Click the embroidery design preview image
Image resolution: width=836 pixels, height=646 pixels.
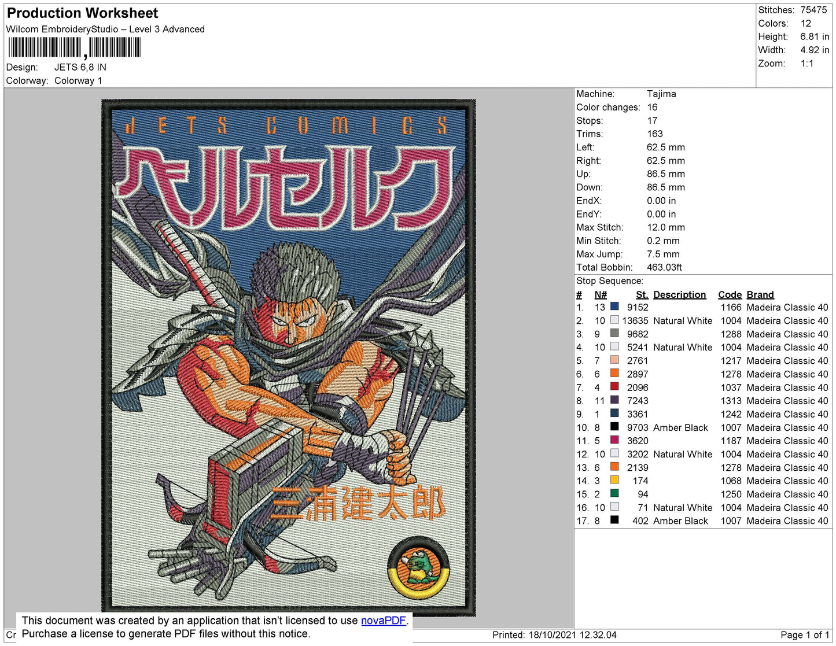point(289,358)
